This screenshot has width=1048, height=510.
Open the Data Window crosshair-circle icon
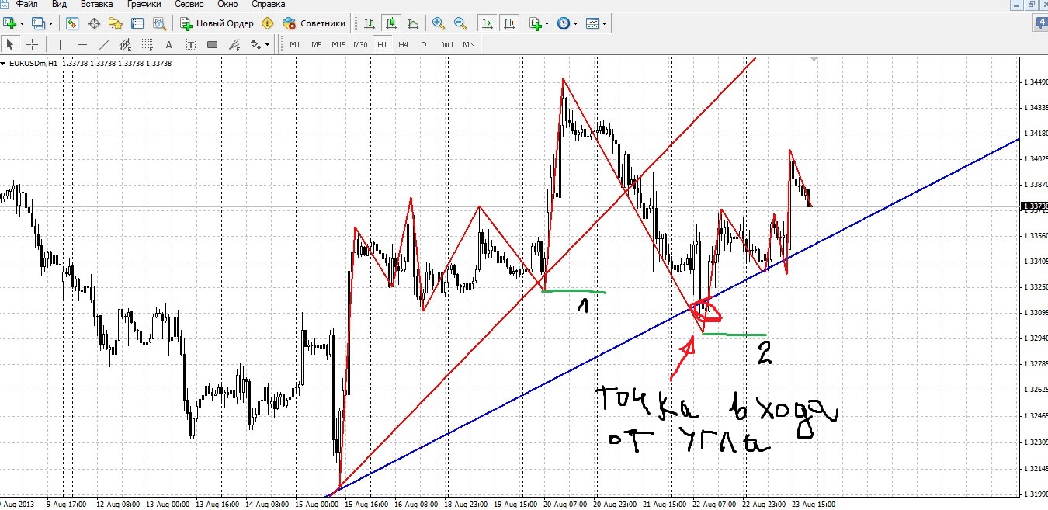pyautogui.click(x=95, y=23)
